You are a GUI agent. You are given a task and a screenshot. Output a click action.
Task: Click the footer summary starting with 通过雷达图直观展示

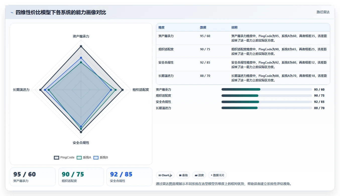click(224, 184)
